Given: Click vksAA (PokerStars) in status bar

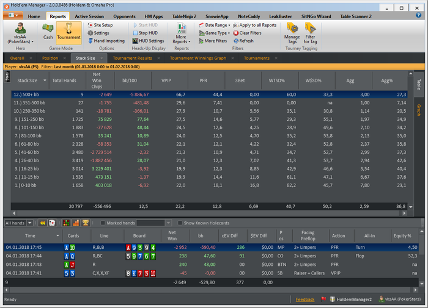Looking at the screenshot, I should [400, 299].
